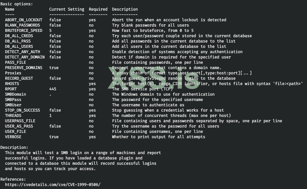Click the THREADS option name
Viewport: 307px width, 189px height.
click(13, 116)
